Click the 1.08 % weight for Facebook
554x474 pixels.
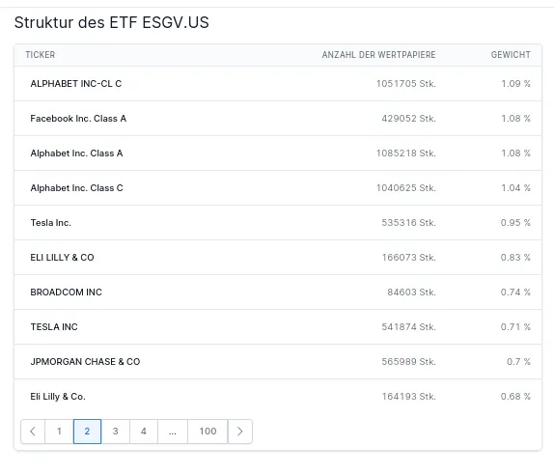tap(515, 119)
